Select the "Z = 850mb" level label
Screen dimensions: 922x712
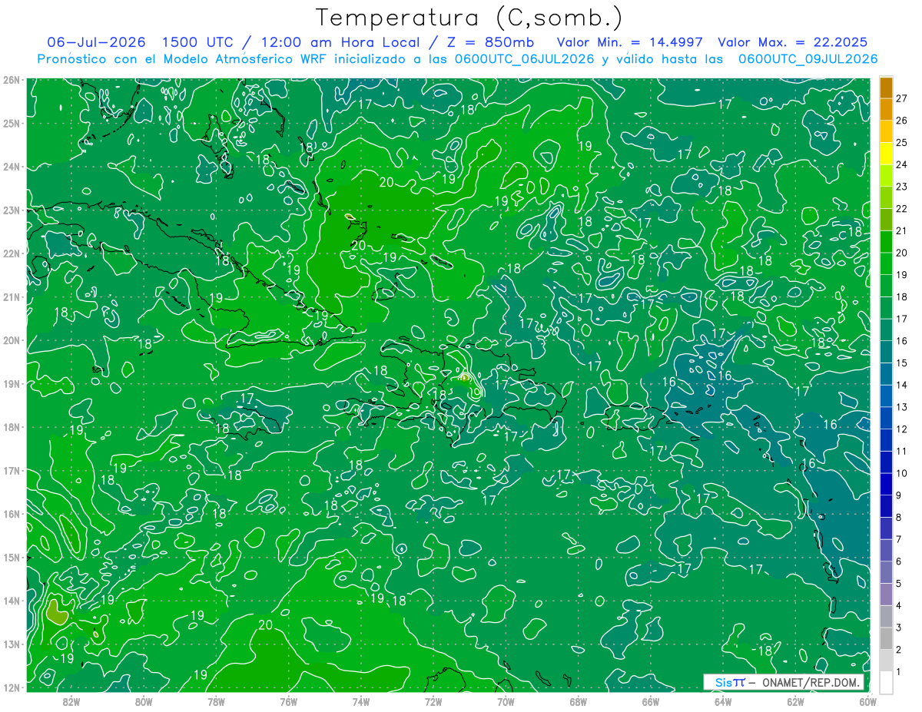tap(491, 42)
